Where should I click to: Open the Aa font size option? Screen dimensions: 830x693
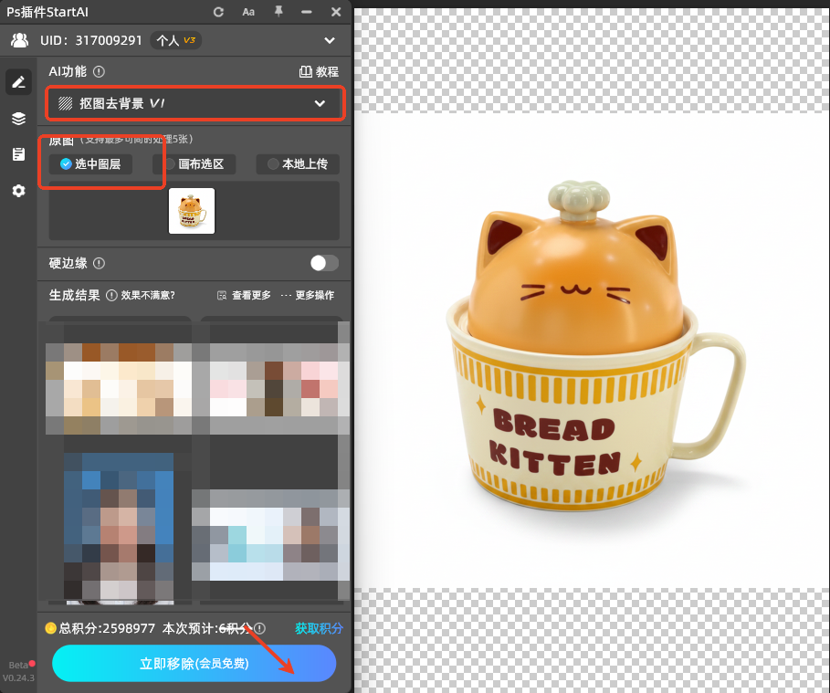[248, 12]
